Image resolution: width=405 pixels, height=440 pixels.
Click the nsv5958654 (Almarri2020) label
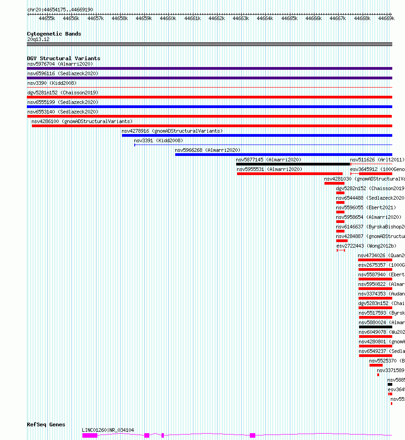click(369, 217)
